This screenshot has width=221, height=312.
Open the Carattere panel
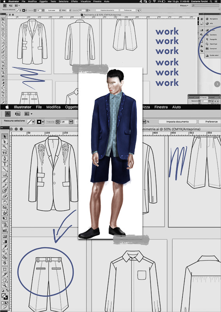pos(212,35)
